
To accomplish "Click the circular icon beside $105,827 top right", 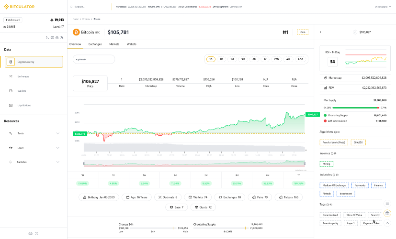I will (x=355, y=32).
